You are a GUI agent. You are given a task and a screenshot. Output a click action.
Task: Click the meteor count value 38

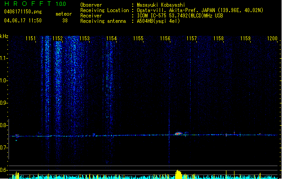click(x=65, y=21)
